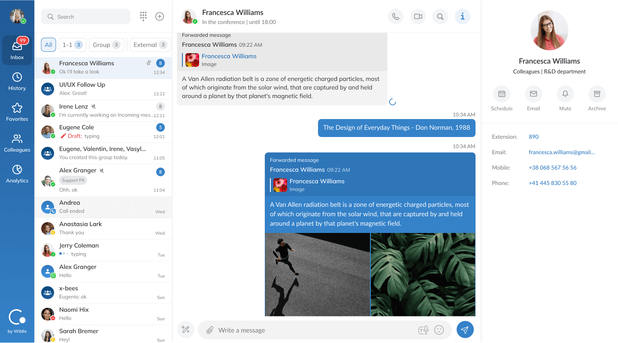The height and width of the screenshot is (343, 618).
Task: Start a video call with Francesca
Action: [x=418, y=17]
